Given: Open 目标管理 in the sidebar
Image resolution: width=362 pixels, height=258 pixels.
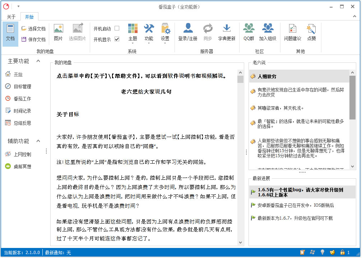Looking at the screenshot, I should point(18,86).
